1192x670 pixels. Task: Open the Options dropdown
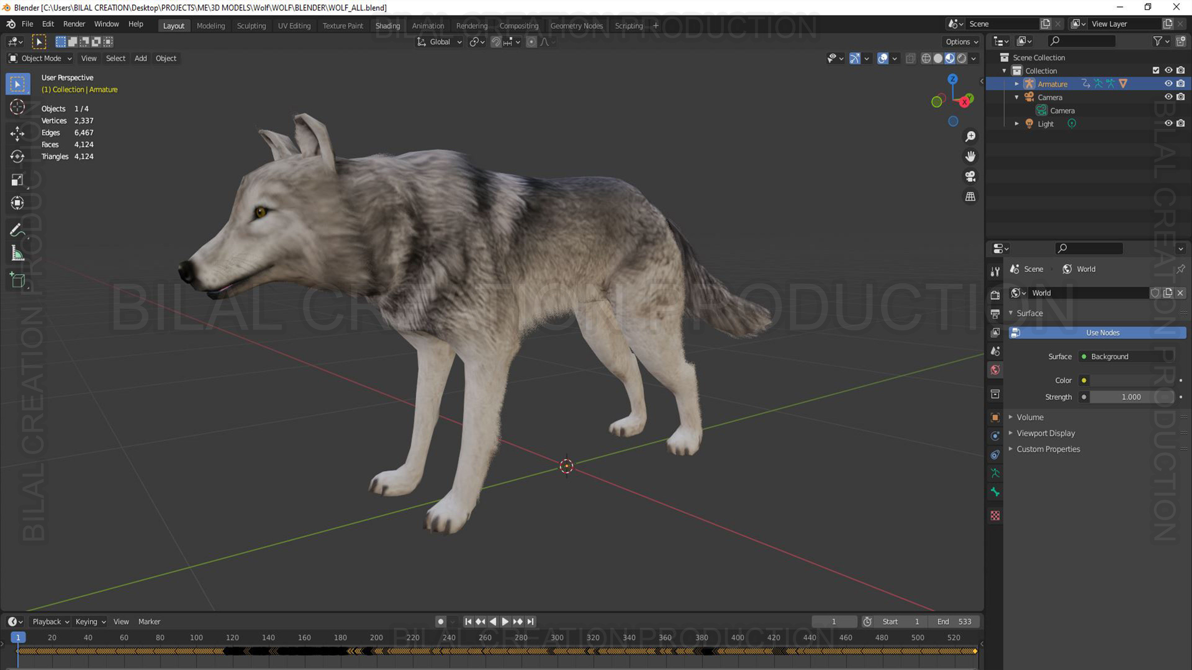962,42
